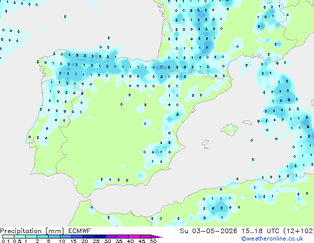Pick the 45–50 mm legend swatch
Image resolution: width=314 pixels, height=243 pixels.
[146, 237]
